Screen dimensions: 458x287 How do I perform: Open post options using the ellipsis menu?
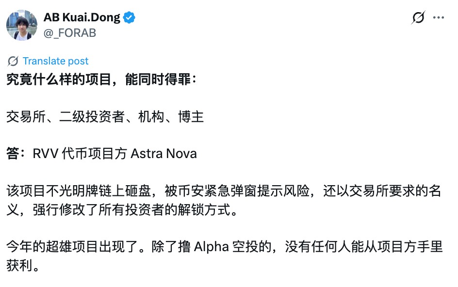440,17
